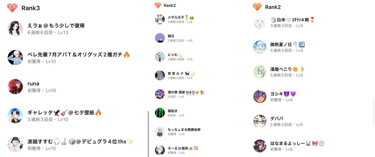The image size is (375, 157).
Task: Open えゔぁ profile avatar
Action: (x=15, y=29)
